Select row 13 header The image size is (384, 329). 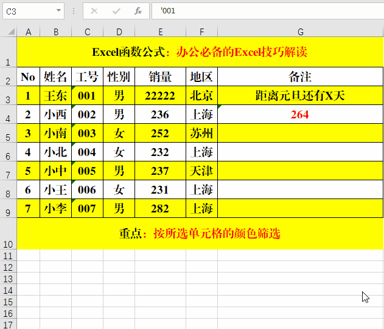[x=8, y=279]
